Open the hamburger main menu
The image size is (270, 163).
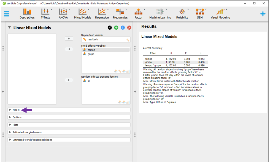point(7,14)
